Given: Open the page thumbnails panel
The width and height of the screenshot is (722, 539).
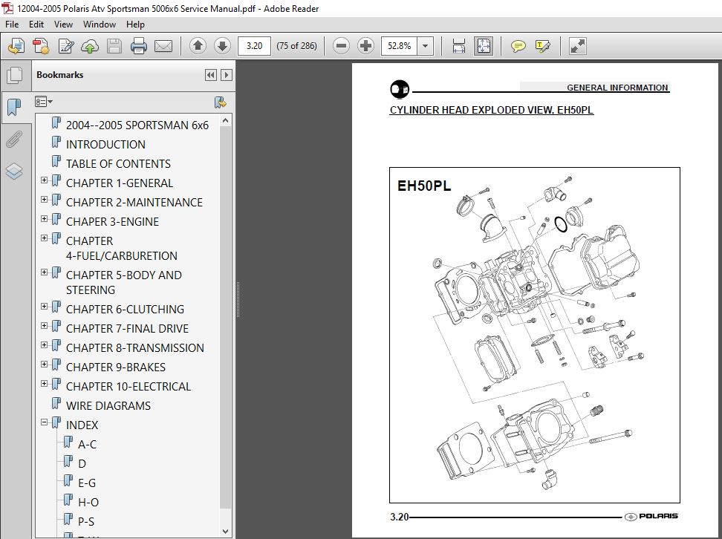Looking at the screenshot, I should click(14, 76).
